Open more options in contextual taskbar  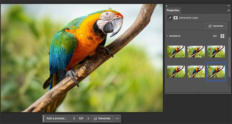(117, 119)
